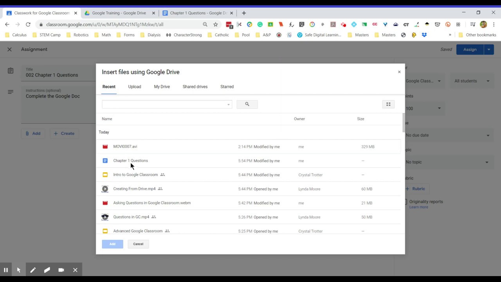Sort by Name column header
This screenshot has width=501, height=282.
coord(107,119)
